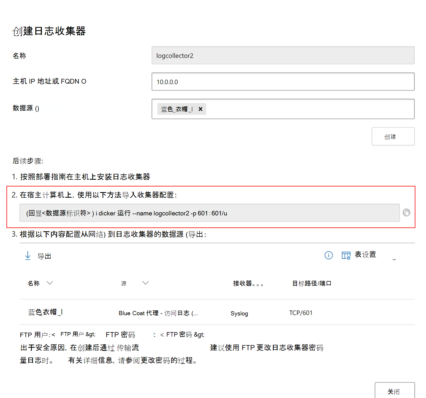The height and width of the screenshot is (398, 426).
Task: Click the 数据源 label
Action: 26,108
